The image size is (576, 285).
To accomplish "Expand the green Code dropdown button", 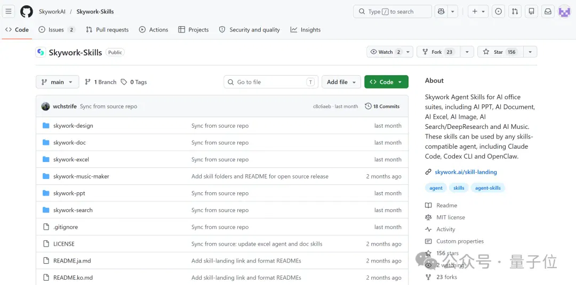I will 386,82.
